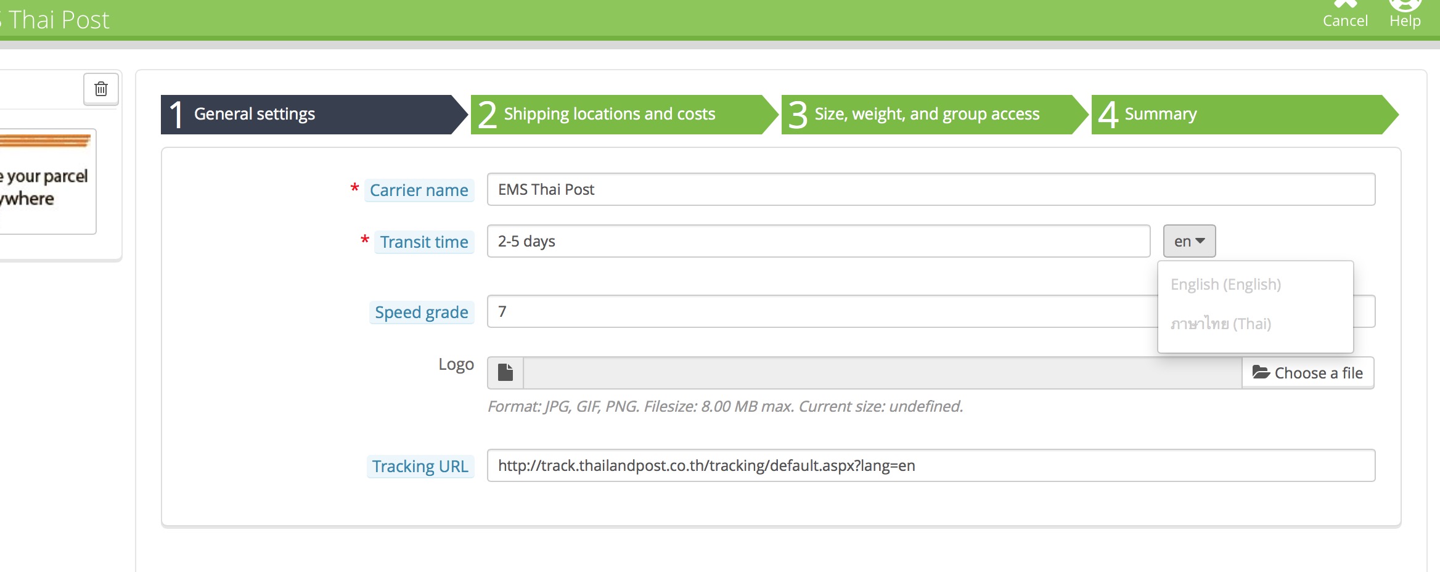Image resolution: width=1440 pixels, height=572 pixels.
Task: Click the carrier logo thumbnail at left
Action: [47, 181]
